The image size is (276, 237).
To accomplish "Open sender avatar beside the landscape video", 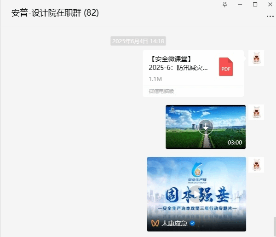I will click(256, 112).
